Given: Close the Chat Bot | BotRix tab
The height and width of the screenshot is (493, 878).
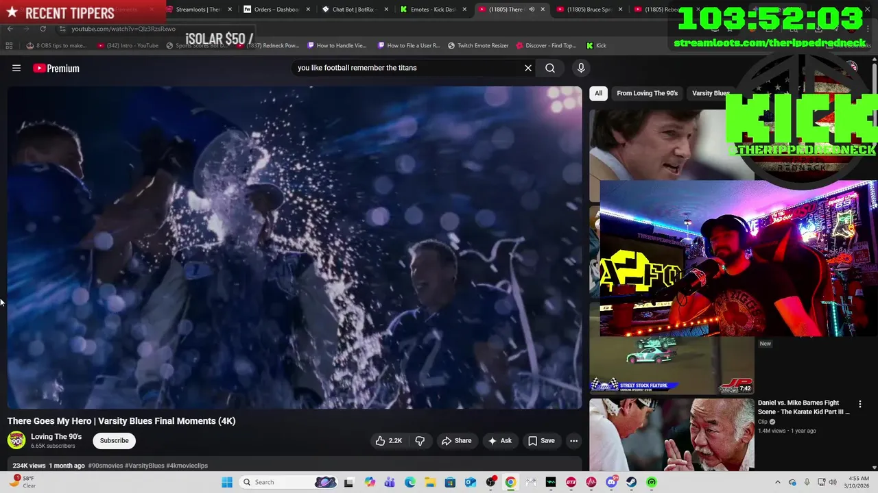Looking at the screenshot, I should click(x=386, y=10).
